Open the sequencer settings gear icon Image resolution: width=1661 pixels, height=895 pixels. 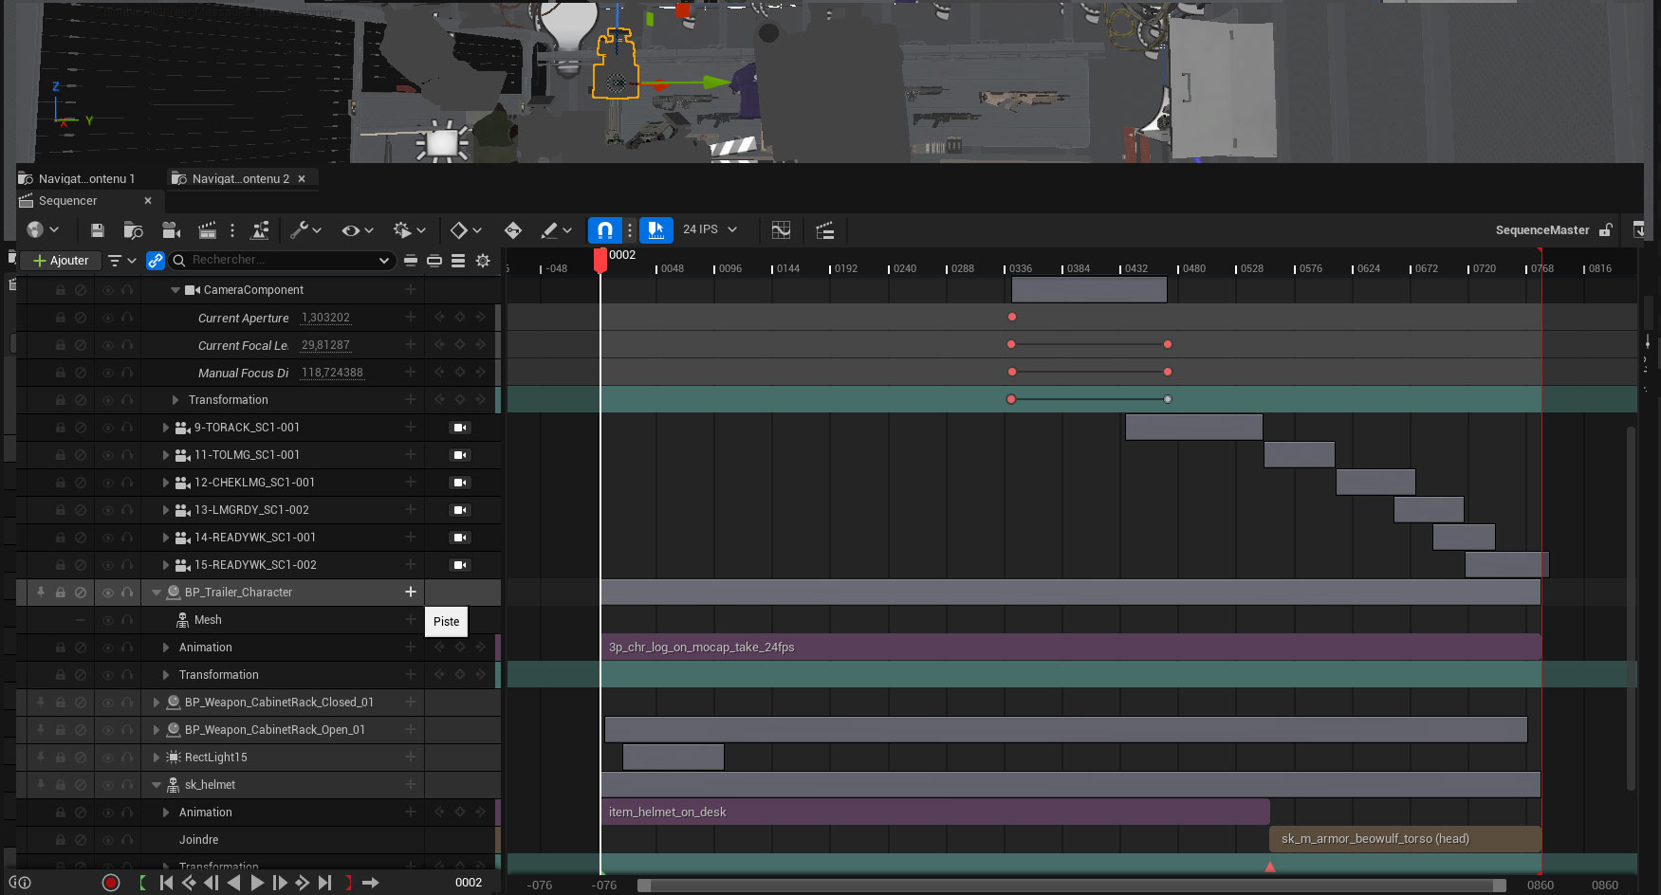(x=483, y=261)
